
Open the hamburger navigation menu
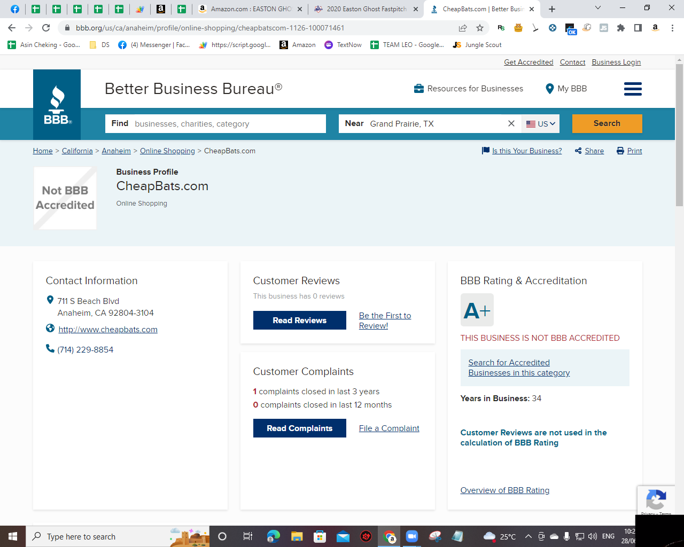[633, 89]
